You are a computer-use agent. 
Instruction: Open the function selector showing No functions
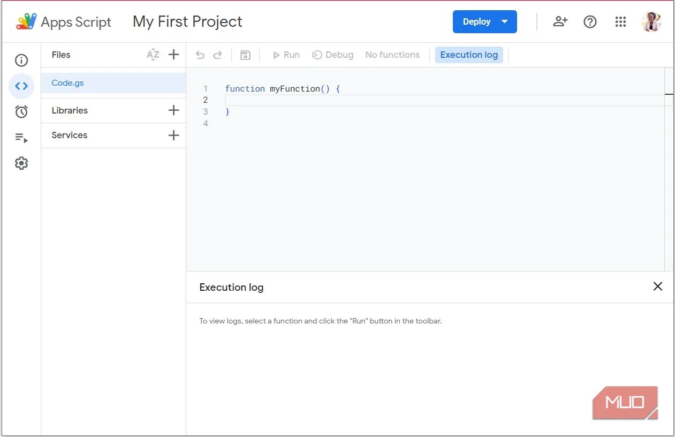point(392,55)
